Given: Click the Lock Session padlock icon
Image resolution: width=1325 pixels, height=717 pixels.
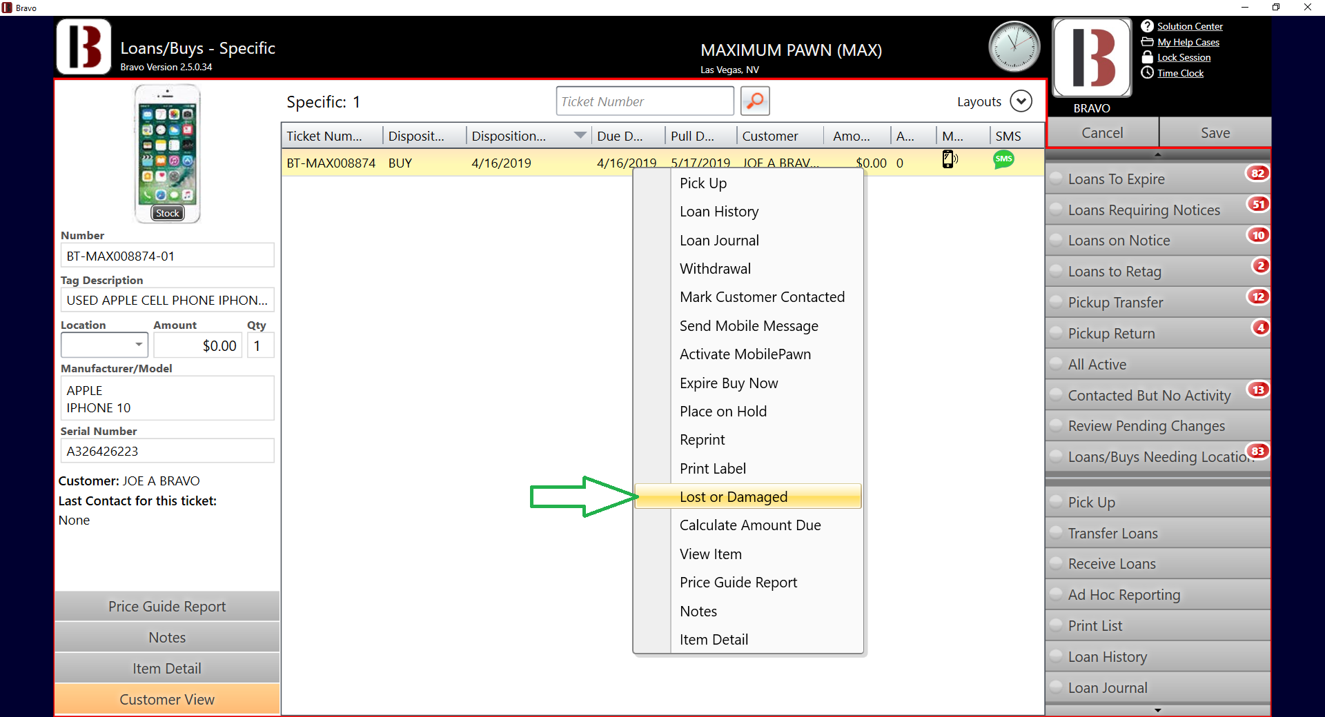Looking at the screenshot, I should tap(1147, 57).
